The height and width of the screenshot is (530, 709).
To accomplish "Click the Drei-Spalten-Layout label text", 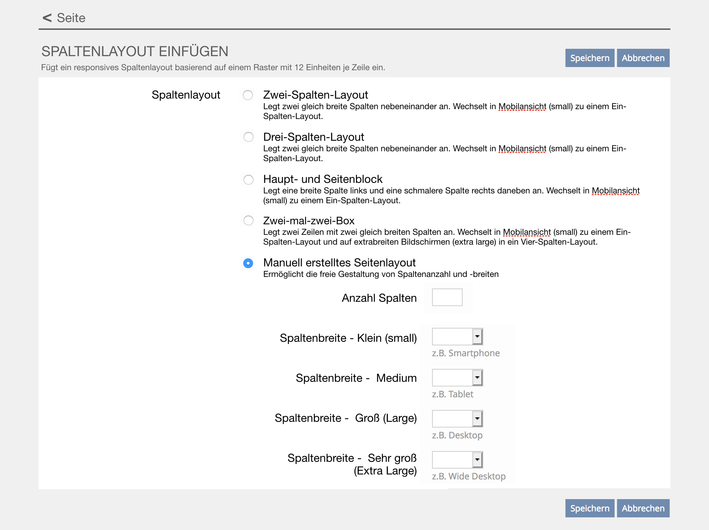I will [x=313, y=137].
